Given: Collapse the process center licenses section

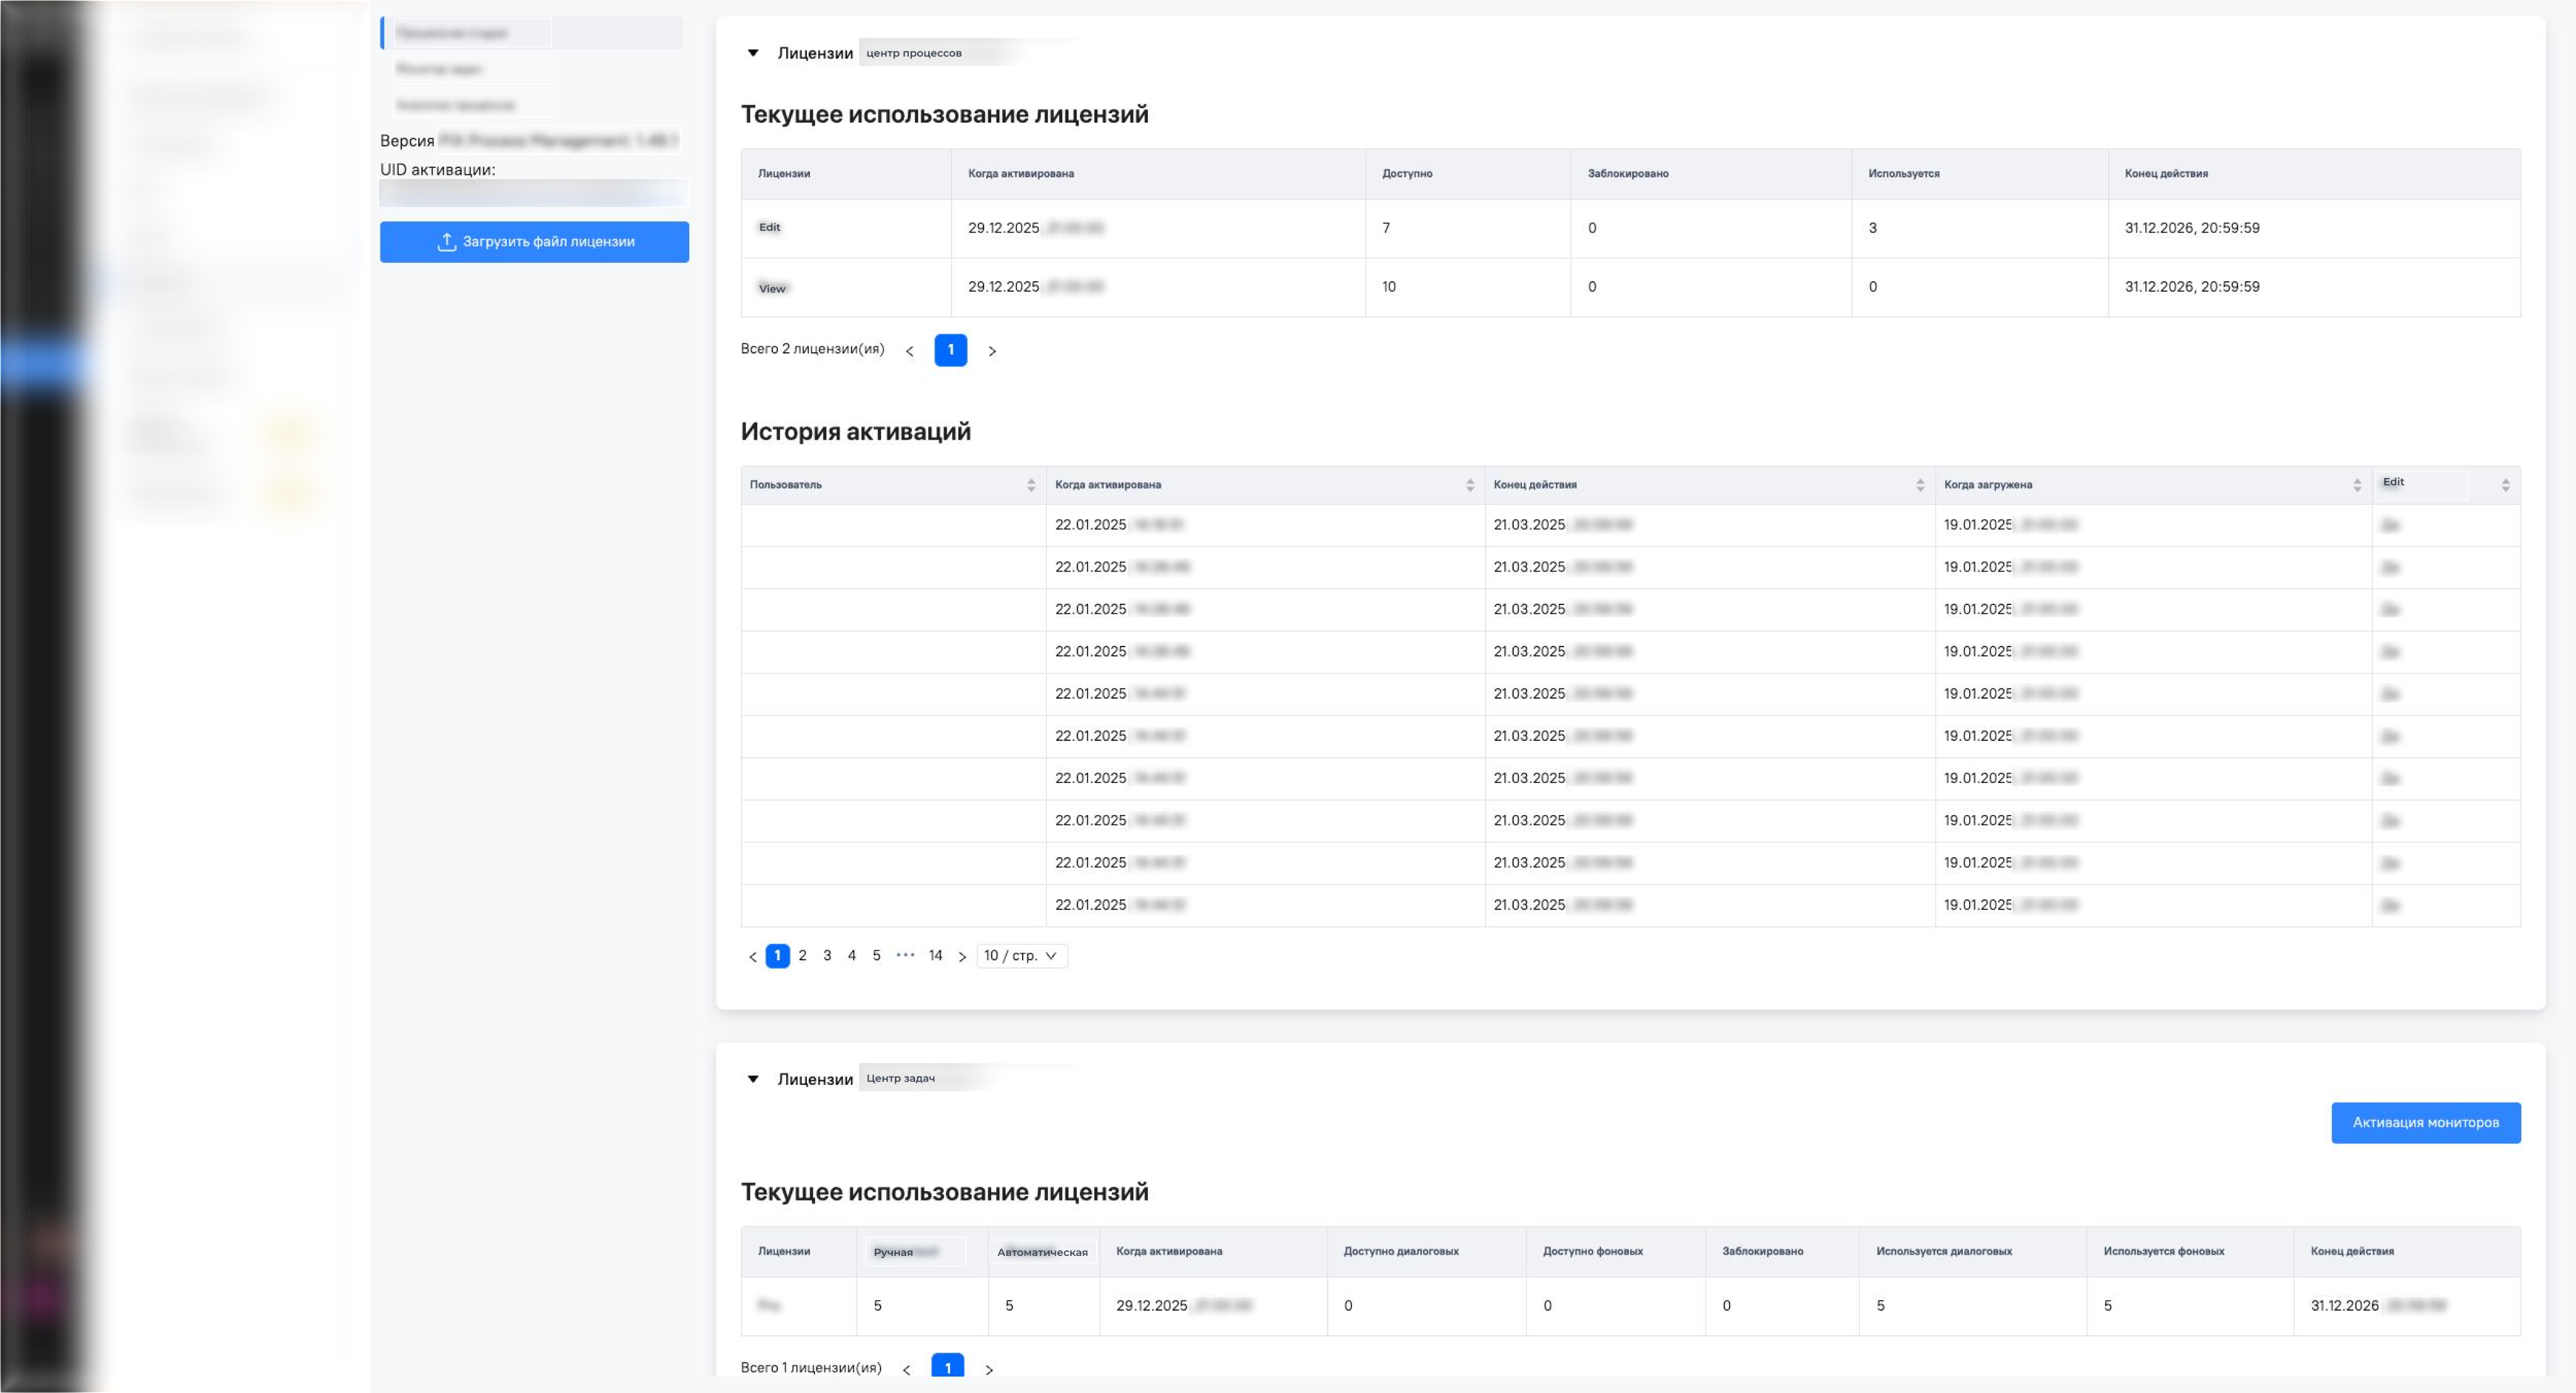Looking at the screenshot, I should coord(753,53).
